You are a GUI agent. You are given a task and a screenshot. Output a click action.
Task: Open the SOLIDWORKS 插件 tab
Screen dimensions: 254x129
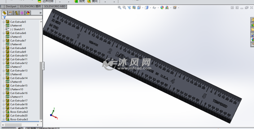tap(30, 6)
